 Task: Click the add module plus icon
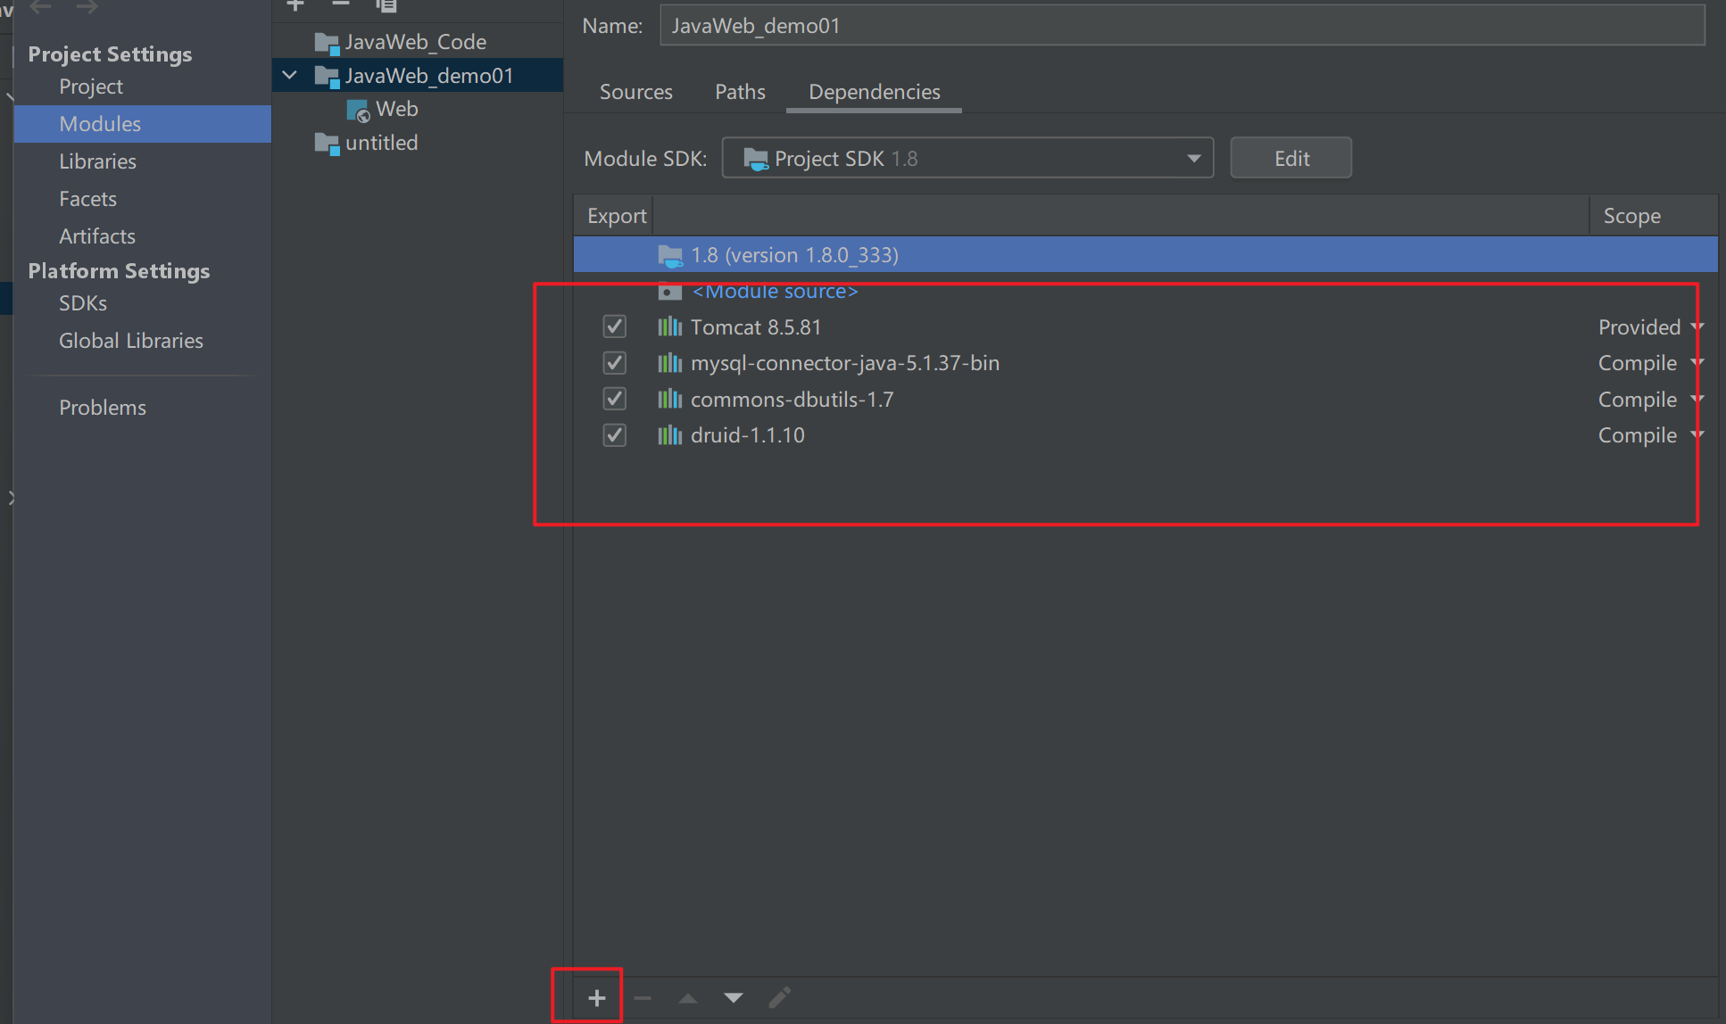pyautogui.click(x=295, y=5)
